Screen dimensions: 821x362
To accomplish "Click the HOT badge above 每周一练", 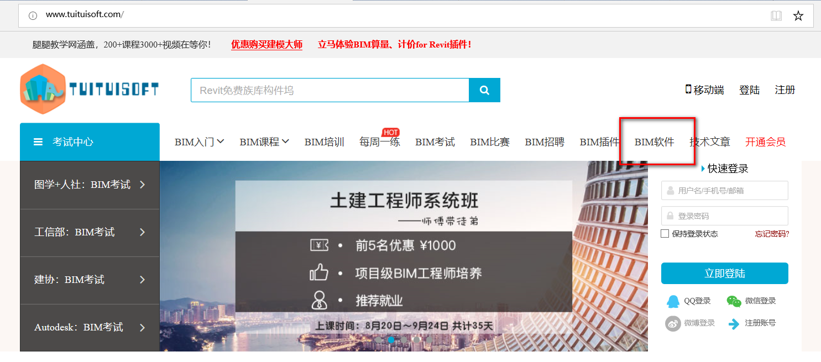I will coord(390,132).
